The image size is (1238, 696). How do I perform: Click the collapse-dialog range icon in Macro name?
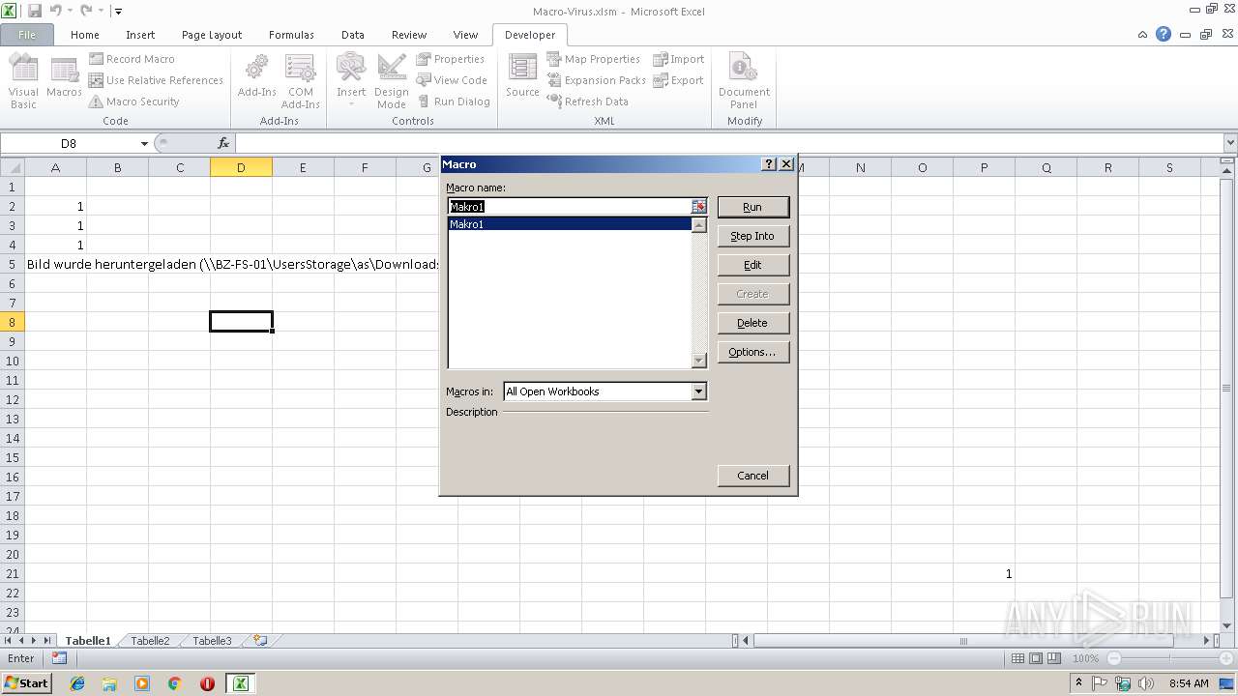click(x=699, y=207)
